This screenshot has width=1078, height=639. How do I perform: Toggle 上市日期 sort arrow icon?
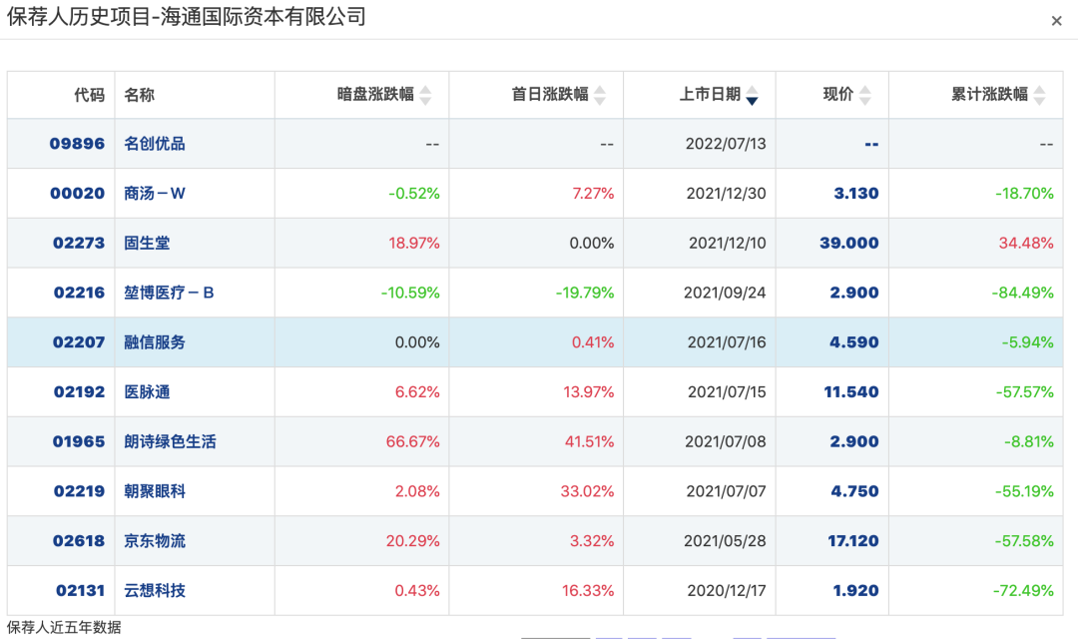(752, 96)
